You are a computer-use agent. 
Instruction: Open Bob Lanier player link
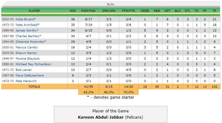coord(24,70)
